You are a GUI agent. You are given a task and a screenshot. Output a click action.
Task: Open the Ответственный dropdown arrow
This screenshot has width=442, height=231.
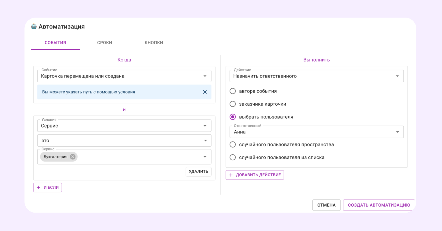(397, 132)
